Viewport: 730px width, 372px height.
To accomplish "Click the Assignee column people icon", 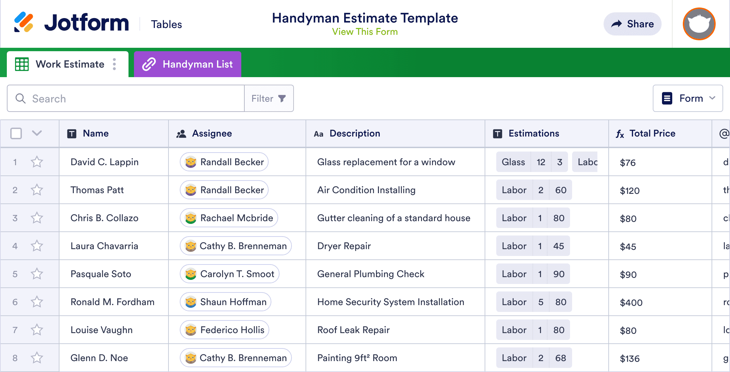I will click(x=181, y=134).
